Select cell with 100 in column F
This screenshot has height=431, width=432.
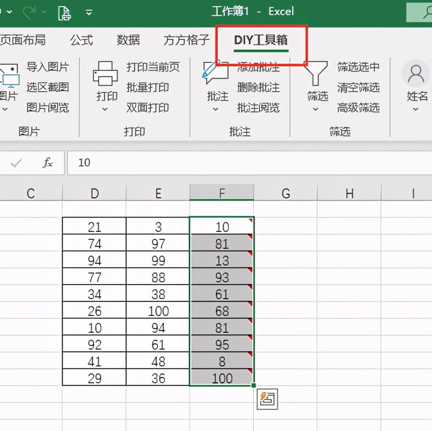coord(222,377)
